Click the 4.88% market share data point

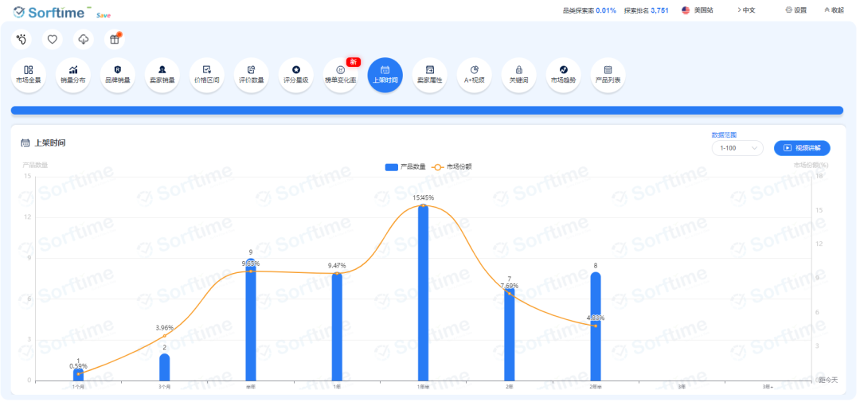(x=596, y=326)
